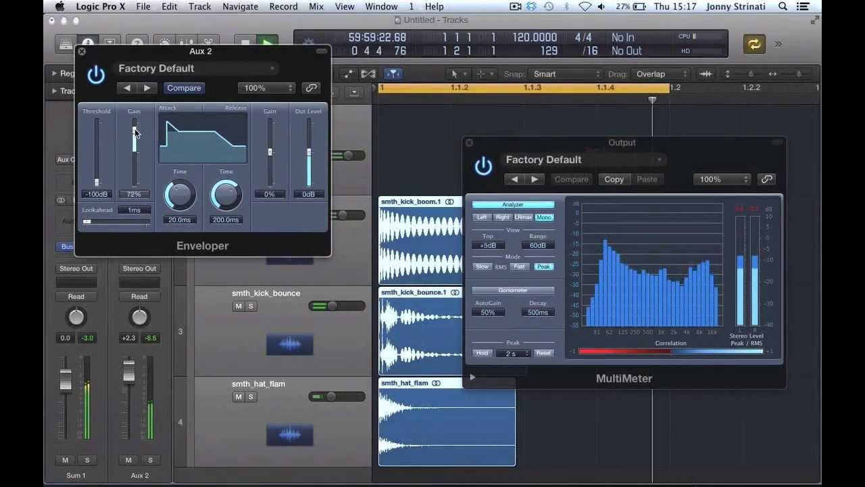The height and width of the screenshot is (487, 865).
Task: Solo the Sum 1 channel strip
Action: tap(87, 461)
